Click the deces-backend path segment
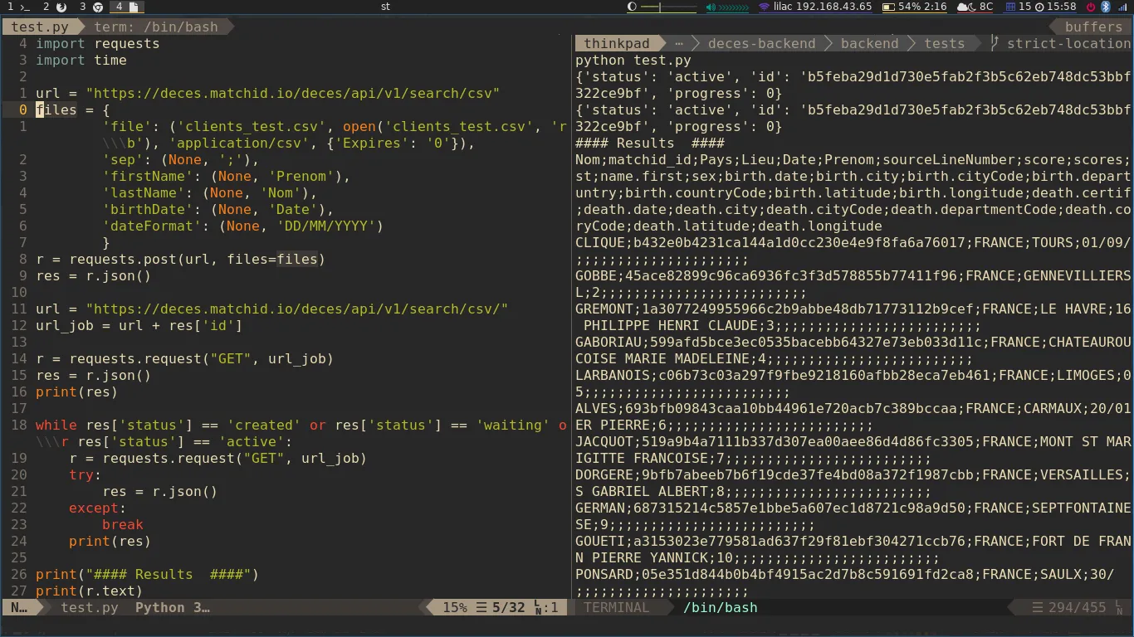Screen dimensions: 1134x637 tap(761, 43)
